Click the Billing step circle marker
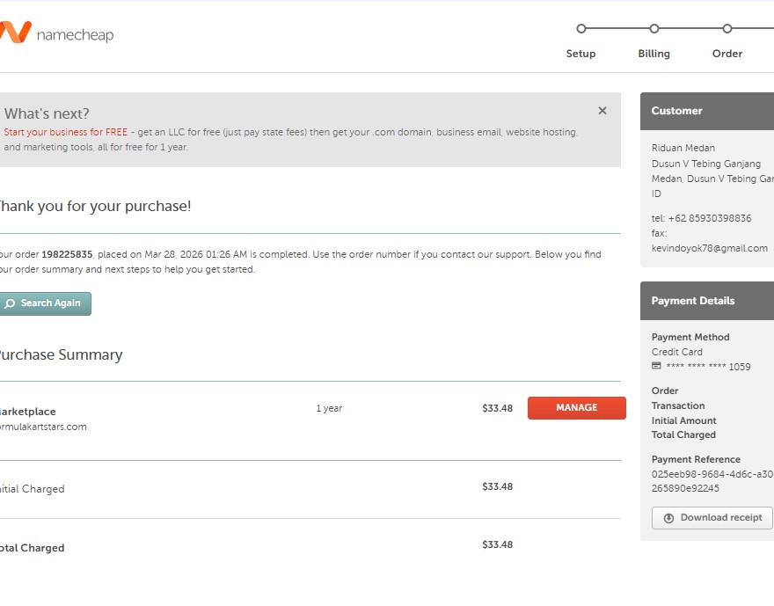Viewport: 774px width, 606px height. pos(654,29)
